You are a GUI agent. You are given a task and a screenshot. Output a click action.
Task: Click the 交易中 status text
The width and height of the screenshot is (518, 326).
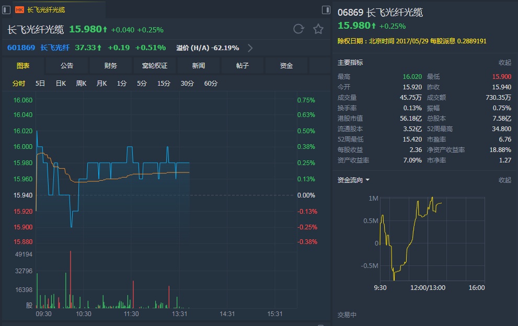pos(347,315)
